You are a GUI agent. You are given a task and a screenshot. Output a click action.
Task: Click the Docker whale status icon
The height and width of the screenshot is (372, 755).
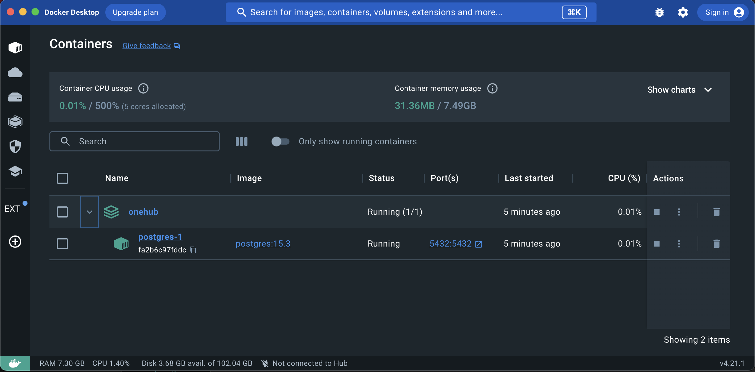pos(15,363)
